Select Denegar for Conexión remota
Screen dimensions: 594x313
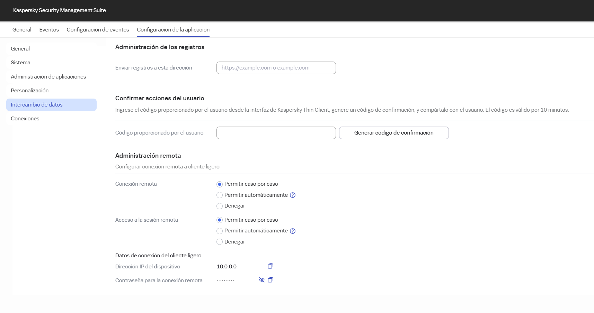tap(219, 206)
